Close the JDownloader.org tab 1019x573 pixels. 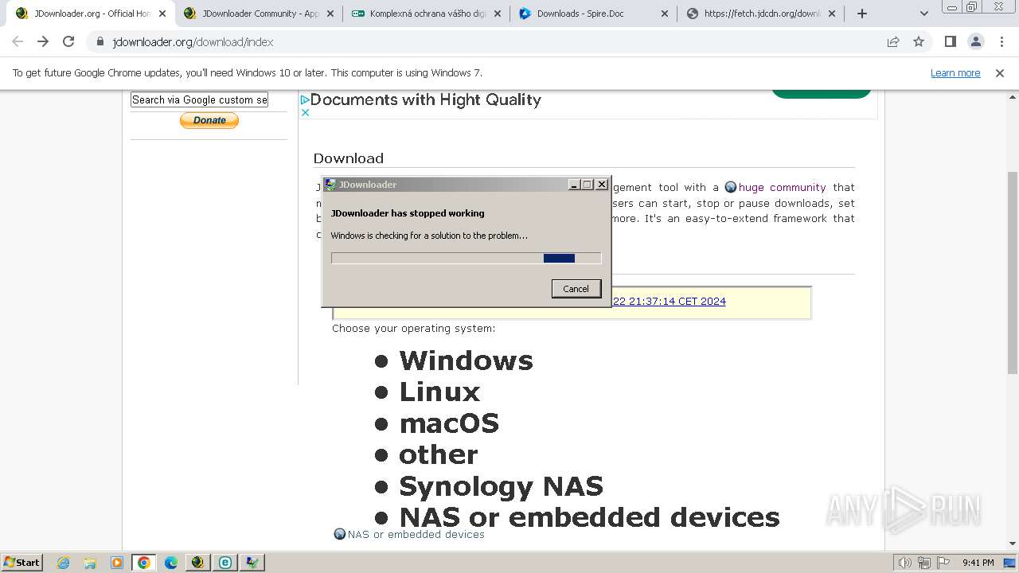[162, 14]
